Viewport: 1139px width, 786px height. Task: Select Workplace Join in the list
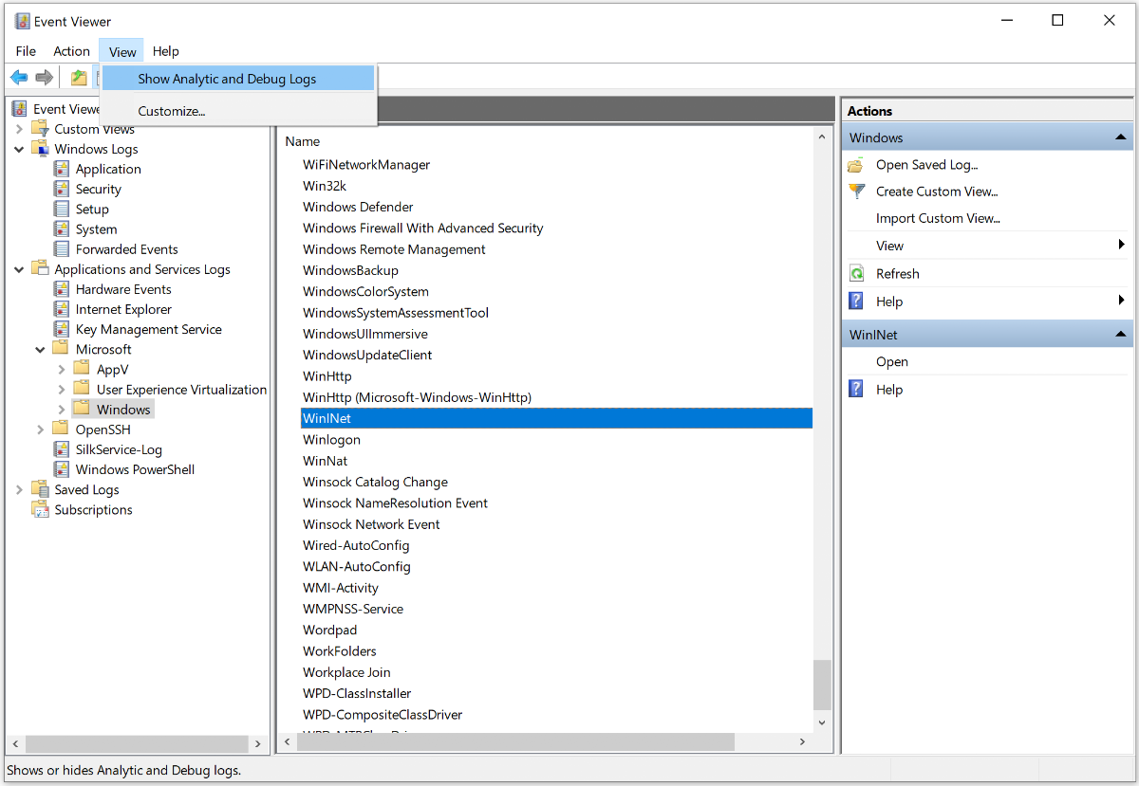coord(346,672)
